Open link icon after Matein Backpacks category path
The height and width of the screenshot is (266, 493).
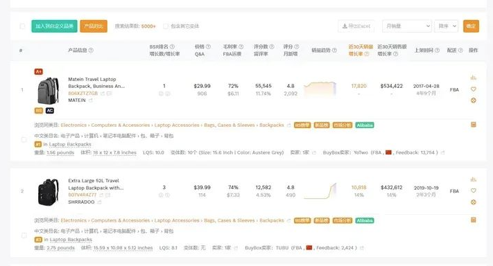click(288, 125)
